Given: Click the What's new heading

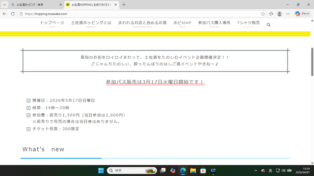Looking at the screenshot, I should coord(43,149).
